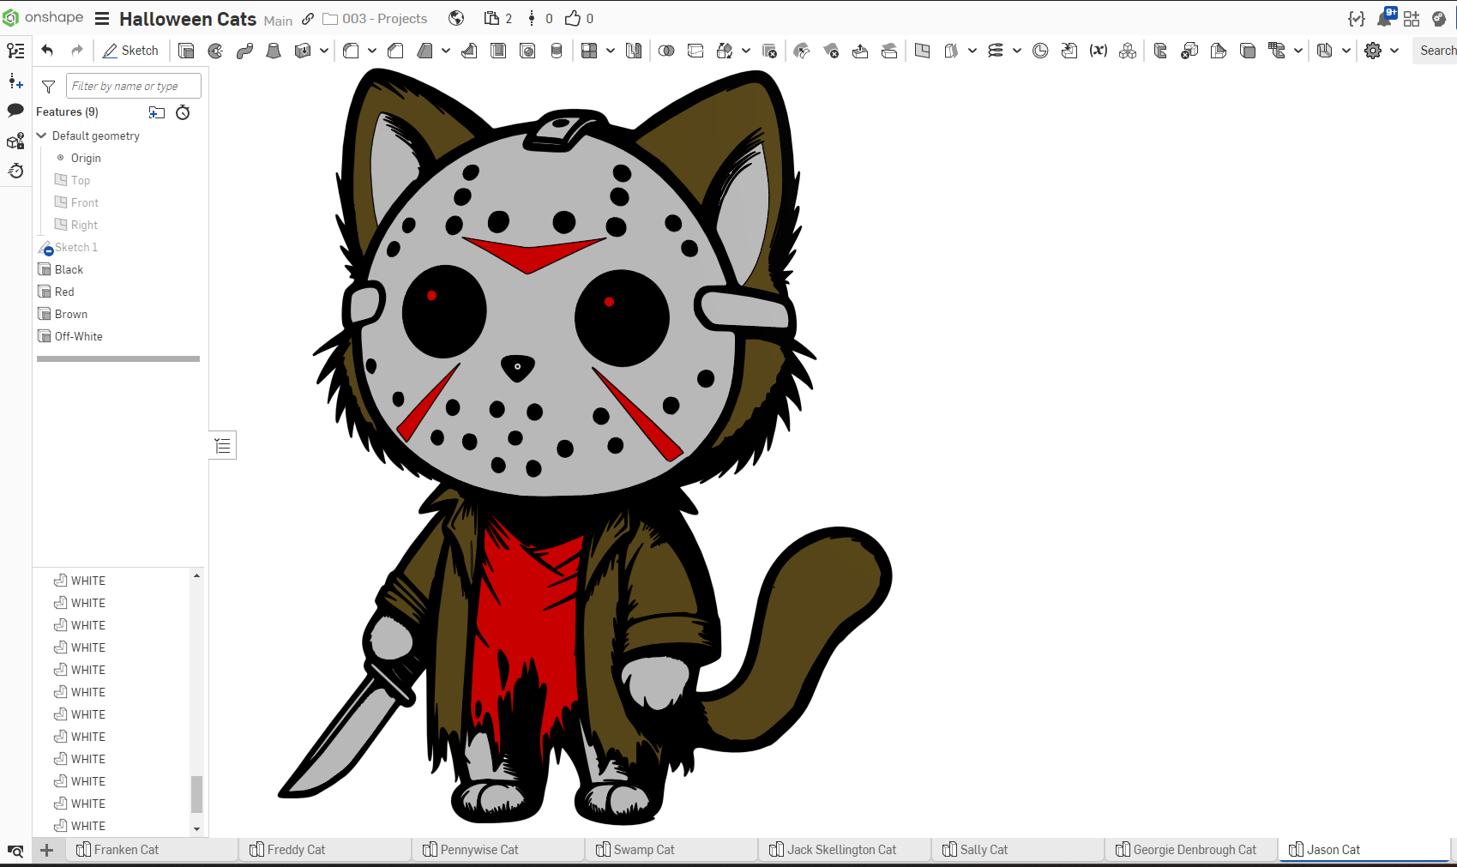This screenshot has height=867, width=1457.
Task: Select the Loft tool
Action: 274,51
